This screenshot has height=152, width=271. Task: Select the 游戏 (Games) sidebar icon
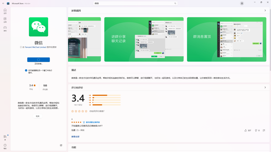(x=5, y=29)
